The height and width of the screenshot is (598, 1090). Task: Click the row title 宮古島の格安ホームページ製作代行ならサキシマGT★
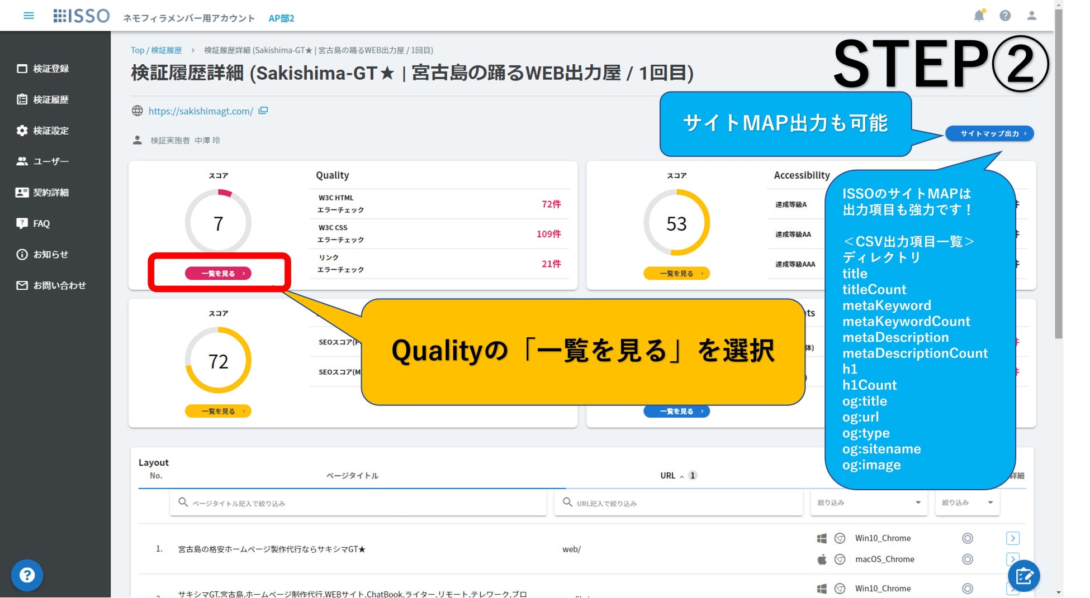coord(272,549)
